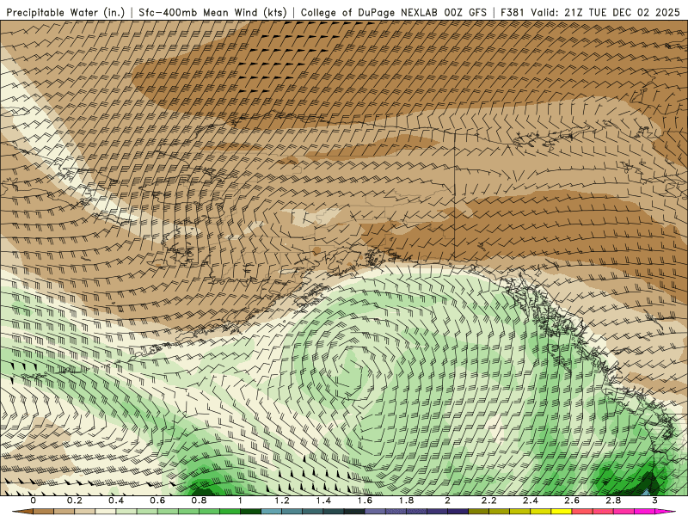Click the '0' color scale label
Viewport: 688px width, 516px height.
pos(33,501)
